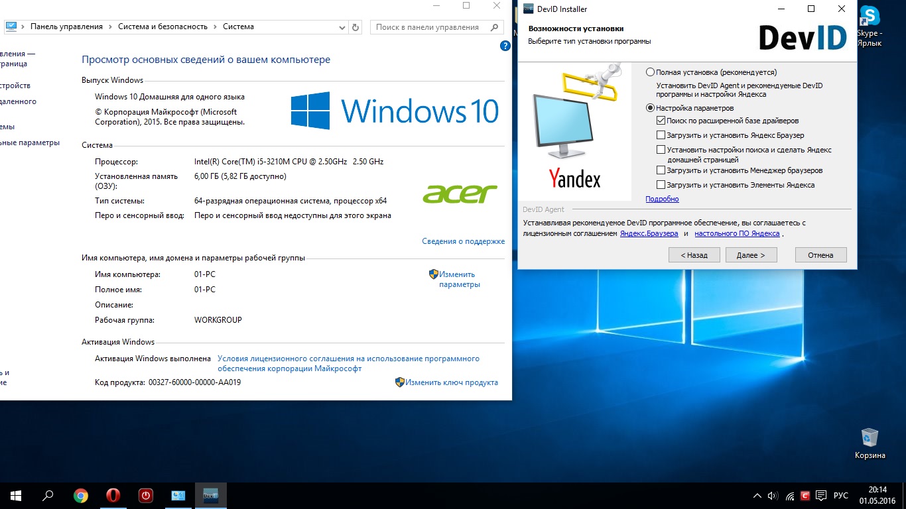Enable Загрузить и установить Элементы Яндекса
906x509 pixels.
661,185
